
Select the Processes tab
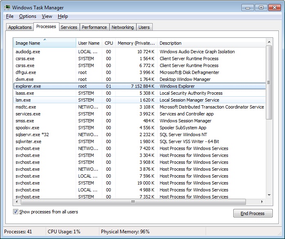(46, 27)
